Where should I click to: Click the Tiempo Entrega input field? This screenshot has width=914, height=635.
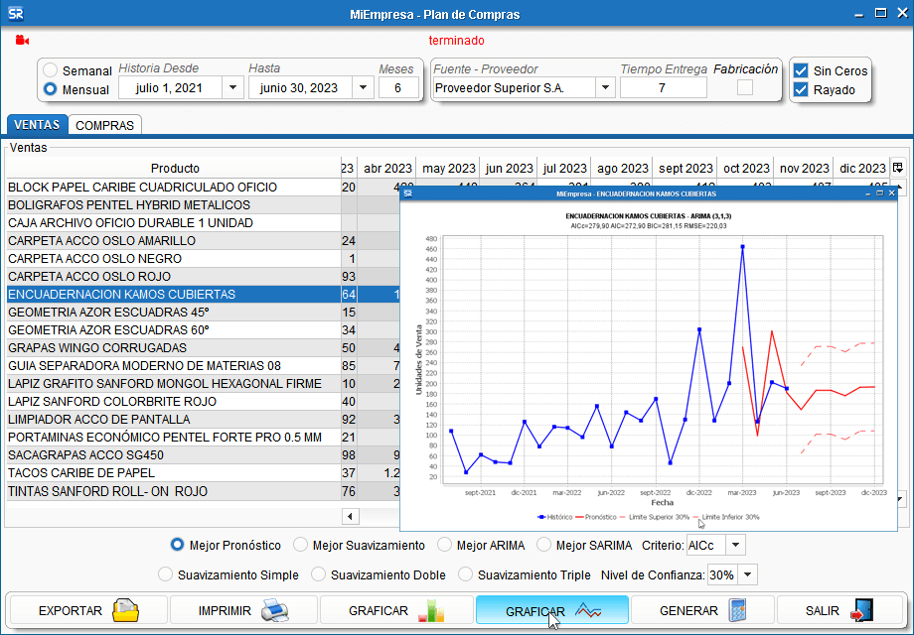point(663,88)
